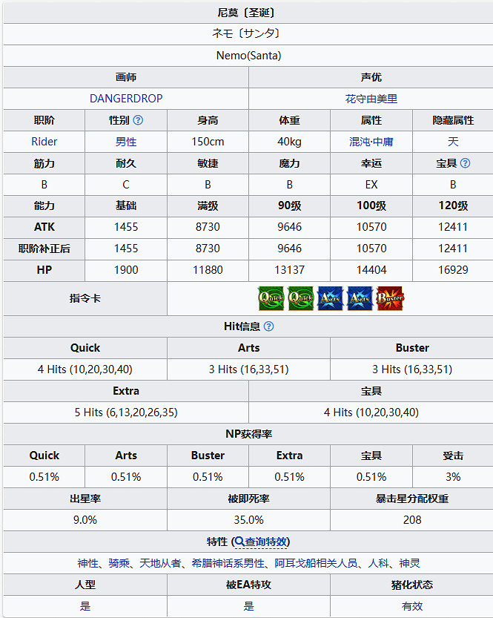The height and width of the screenshot is (618, 493).
Task: Click the first blue Arts command card
Action: coord(330,298)
